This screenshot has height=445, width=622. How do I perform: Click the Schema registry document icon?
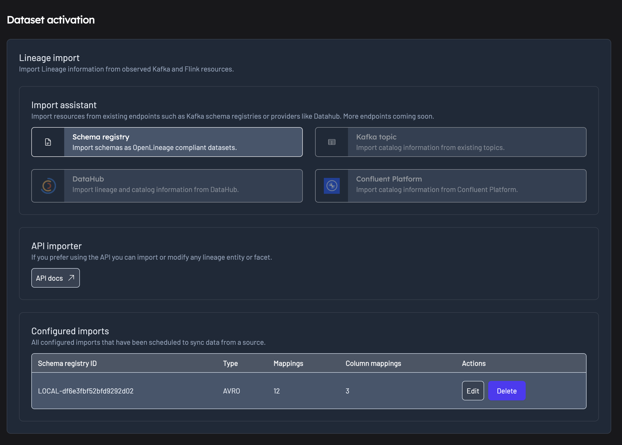coord(48,142)
